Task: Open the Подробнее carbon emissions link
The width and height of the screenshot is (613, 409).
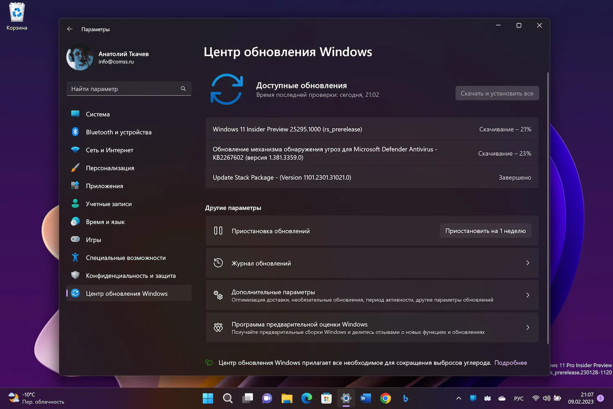Action: [x=510, y=362]
